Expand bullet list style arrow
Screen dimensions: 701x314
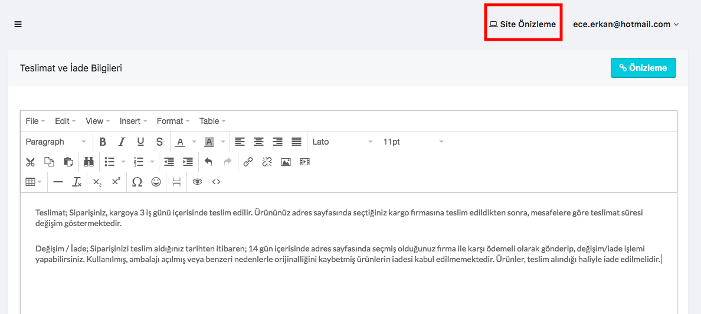point(123,162)
